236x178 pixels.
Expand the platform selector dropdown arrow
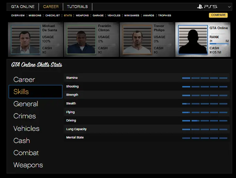[x=229, y=7]
